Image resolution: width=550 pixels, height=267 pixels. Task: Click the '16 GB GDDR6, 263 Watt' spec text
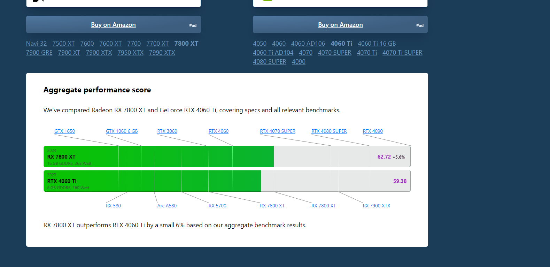click(69, 163)
